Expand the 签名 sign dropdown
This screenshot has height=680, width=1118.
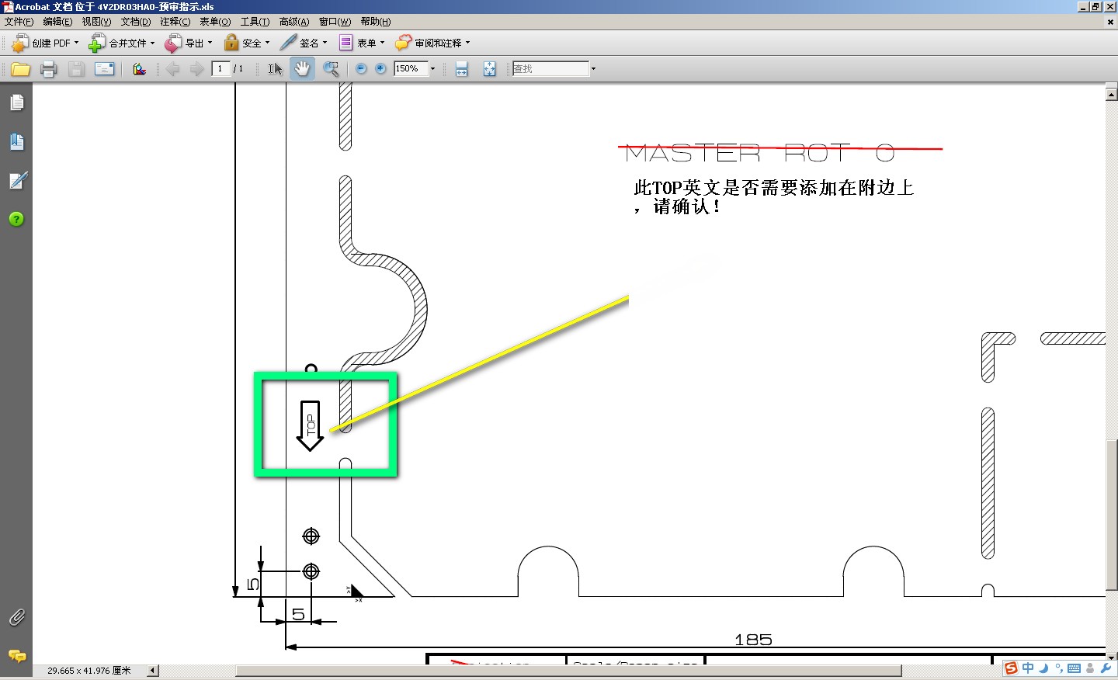(325, 43)
